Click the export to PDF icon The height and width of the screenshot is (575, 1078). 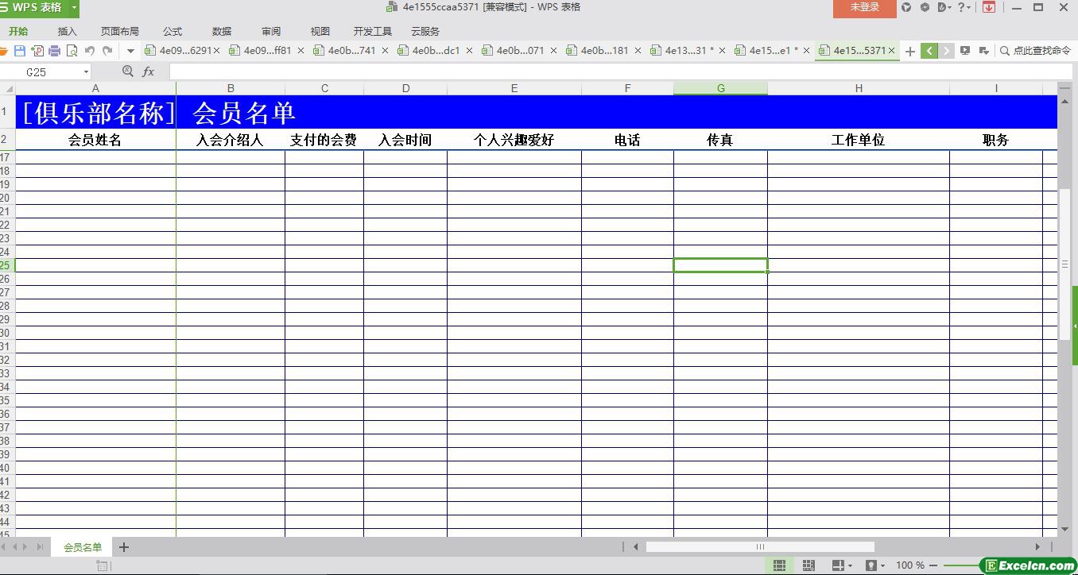[x=37, y=51]
